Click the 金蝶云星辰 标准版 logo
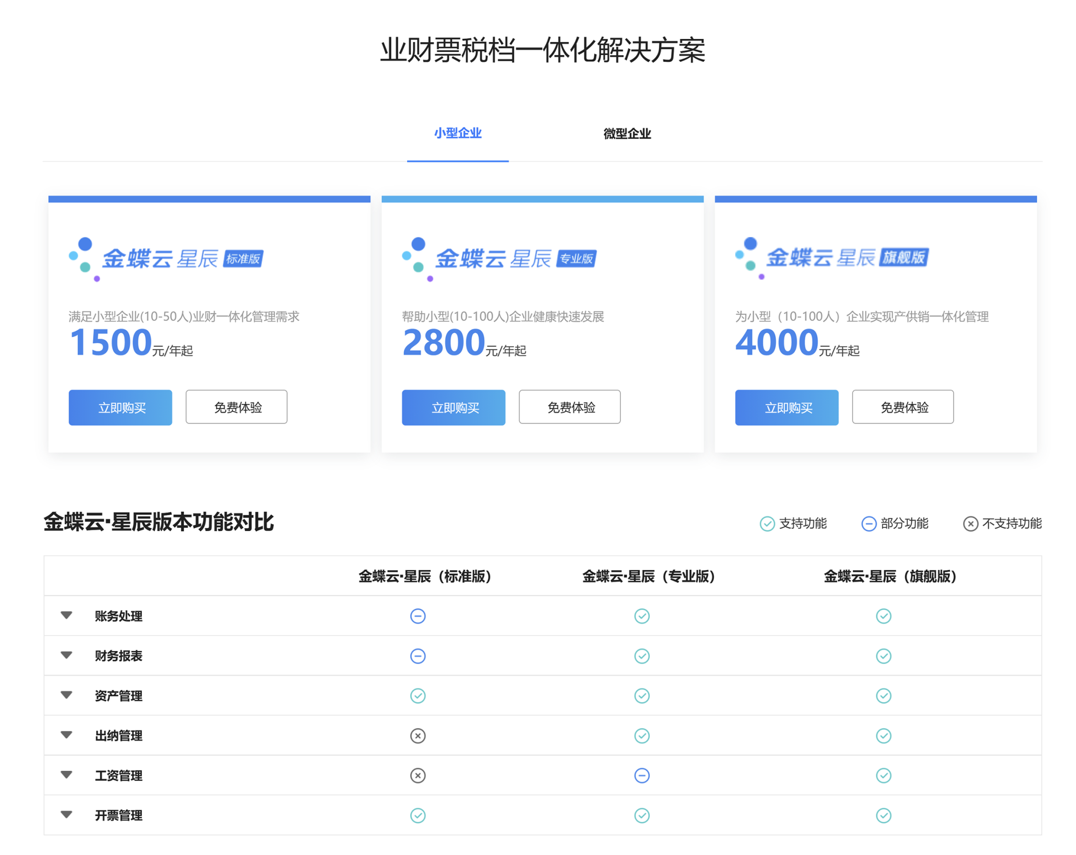This screenshot has height=855, width=1076. click(x=165, y=258)
